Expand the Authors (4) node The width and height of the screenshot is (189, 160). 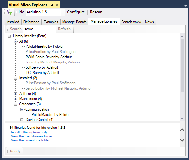15,94
